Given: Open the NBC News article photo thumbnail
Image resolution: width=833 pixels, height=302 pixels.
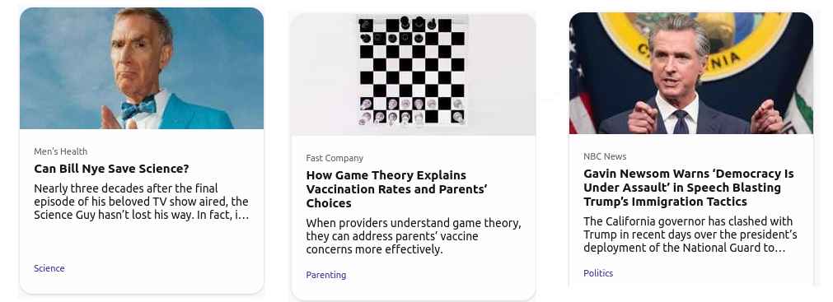Looking at the screenshot, I should (691, 73).
